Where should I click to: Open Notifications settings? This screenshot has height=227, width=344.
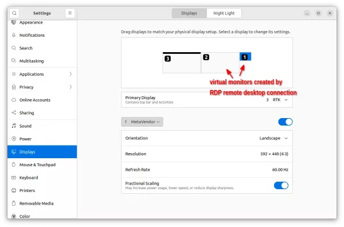pos(42,35)
